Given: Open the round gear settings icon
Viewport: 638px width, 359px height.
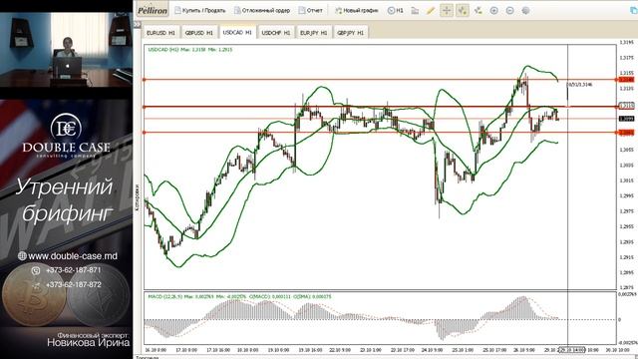Looking at the screenshot, I should click(x=525, y=11).
